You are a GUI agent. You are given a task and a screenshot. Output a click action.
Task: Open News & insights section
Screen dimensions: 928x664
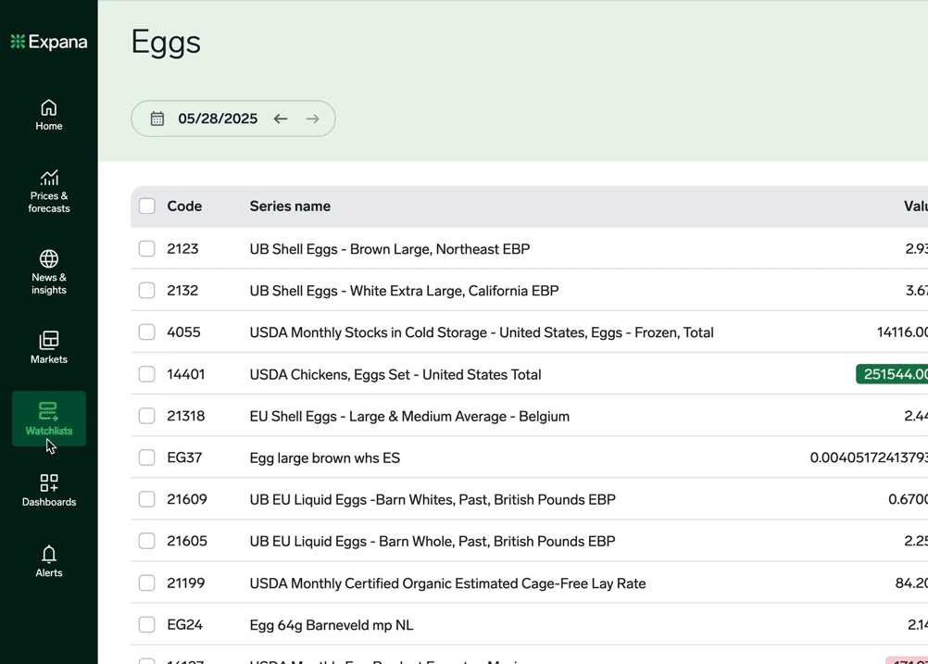[x=48, y=272]
